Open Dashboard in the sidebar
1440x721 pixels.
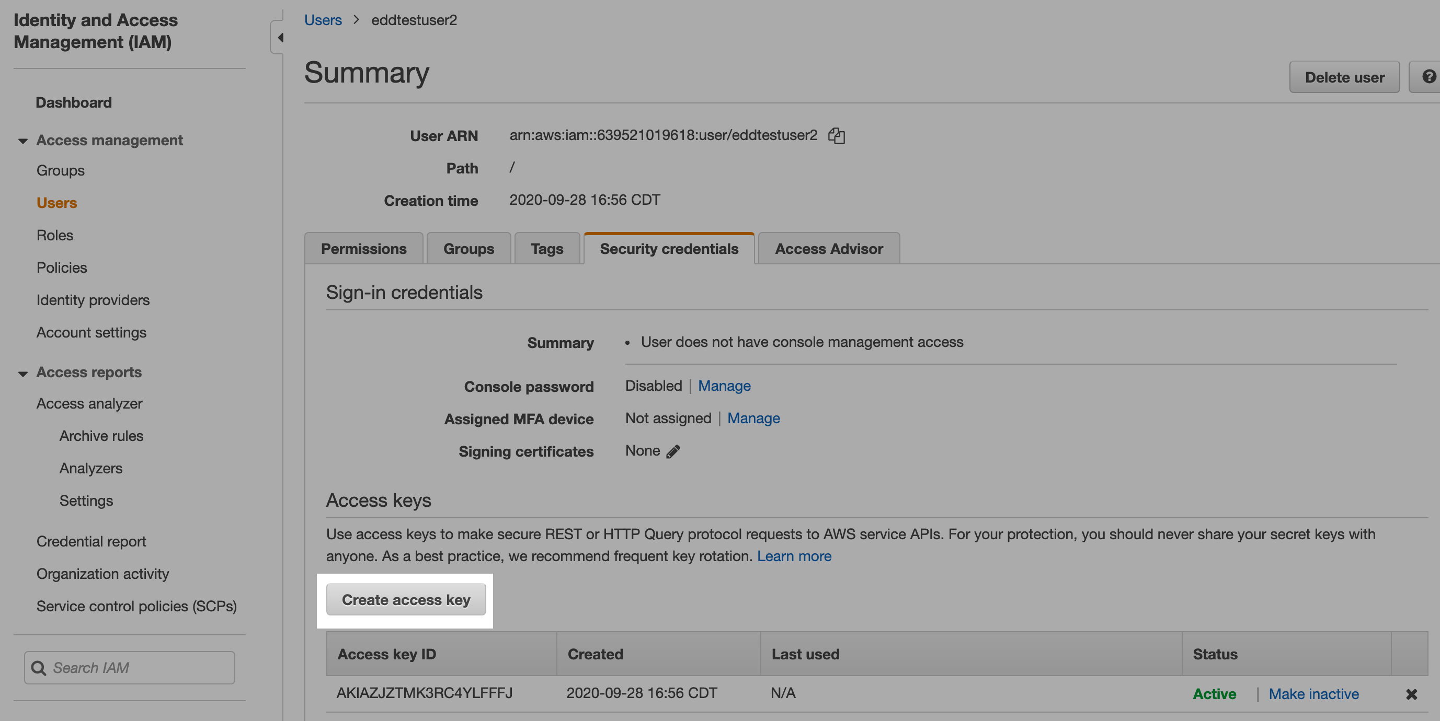pyautogui.click(x=74, y=103)
